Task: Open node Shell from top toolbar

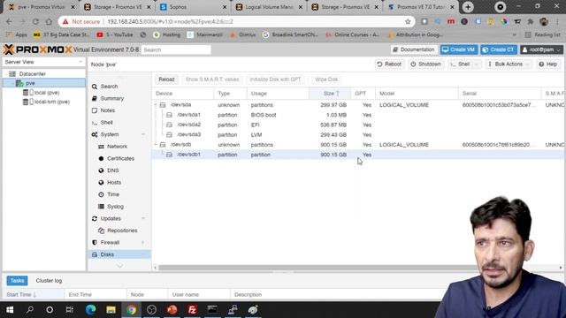Action: 460,64
